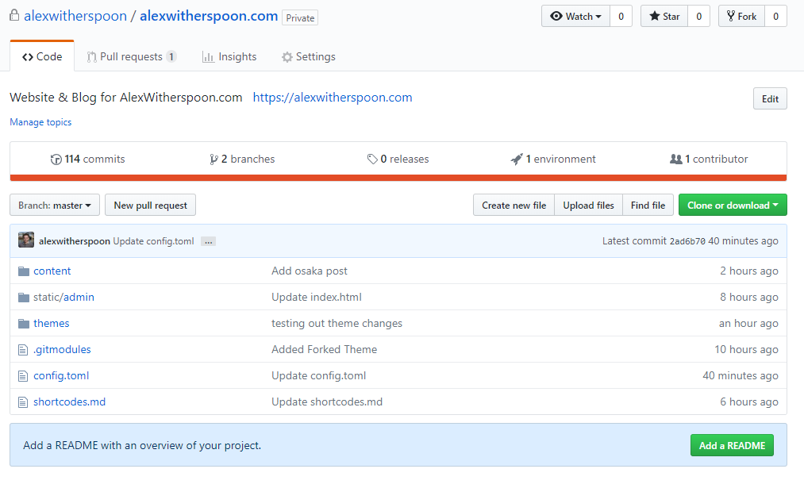Click alexwitherspoon avatar in latest commit

(26, 240)
